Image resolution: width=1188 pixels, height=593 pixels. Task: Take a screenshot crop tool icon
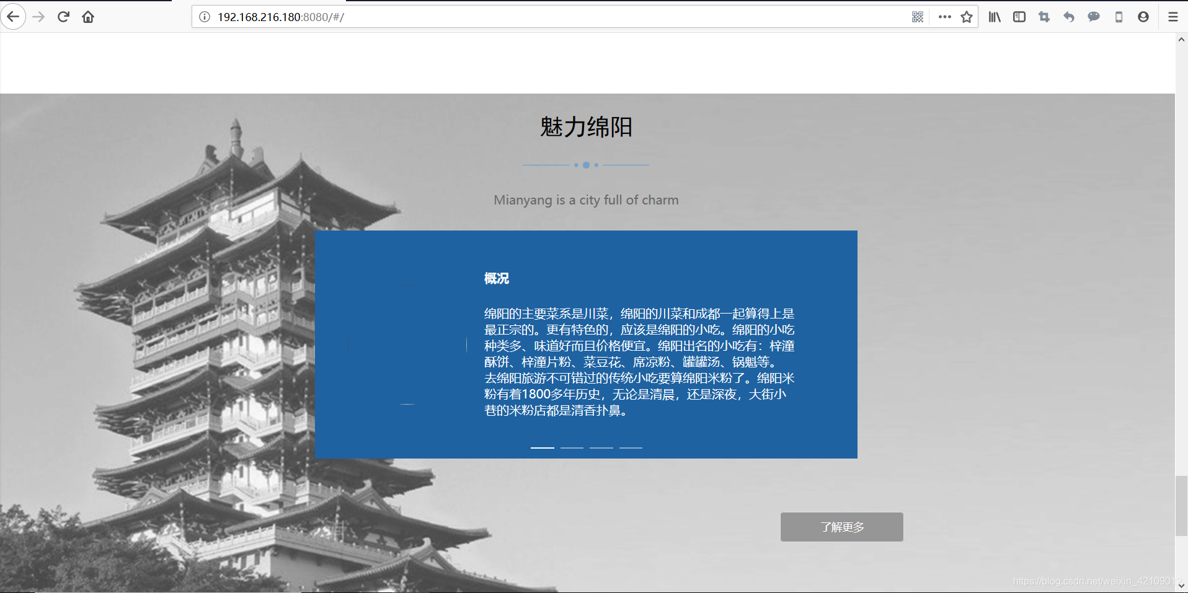coord(1044,17)
